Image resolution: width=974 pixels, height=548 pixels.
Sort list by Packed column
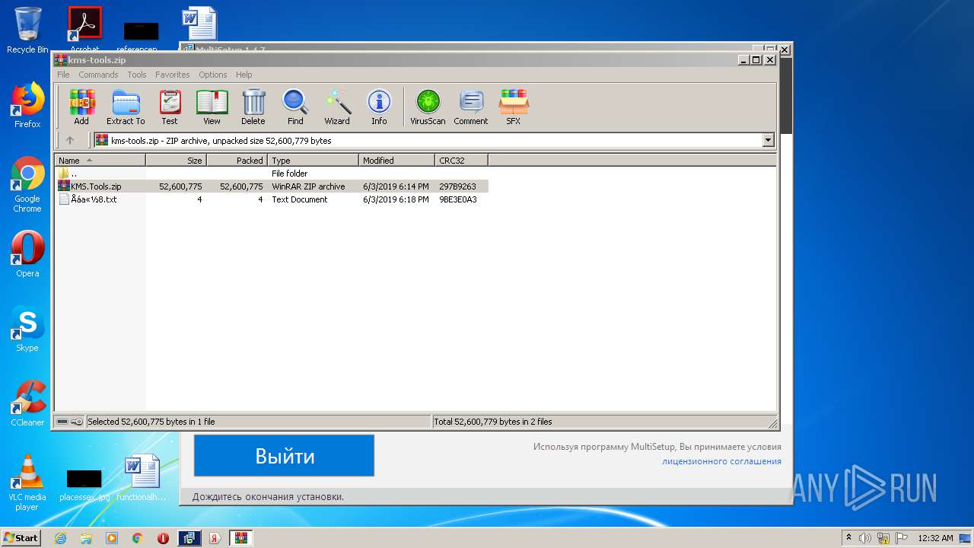[x=237, y=161]
